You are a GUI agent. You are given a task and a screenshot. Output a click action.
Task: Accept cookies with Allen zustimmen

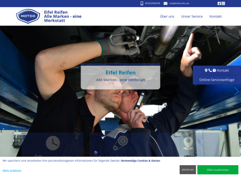(x=218, y=170)
